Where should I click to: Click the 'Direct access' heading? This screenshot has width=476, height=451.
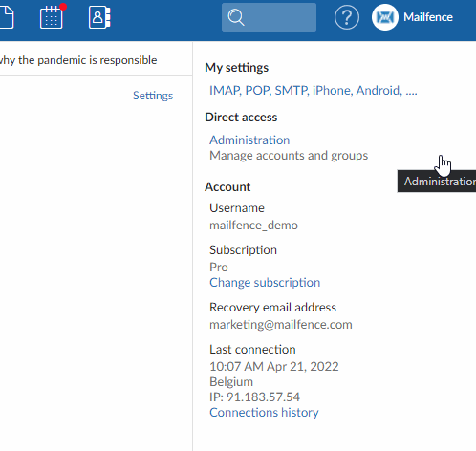pyautogui.click(x=241, y=118)
